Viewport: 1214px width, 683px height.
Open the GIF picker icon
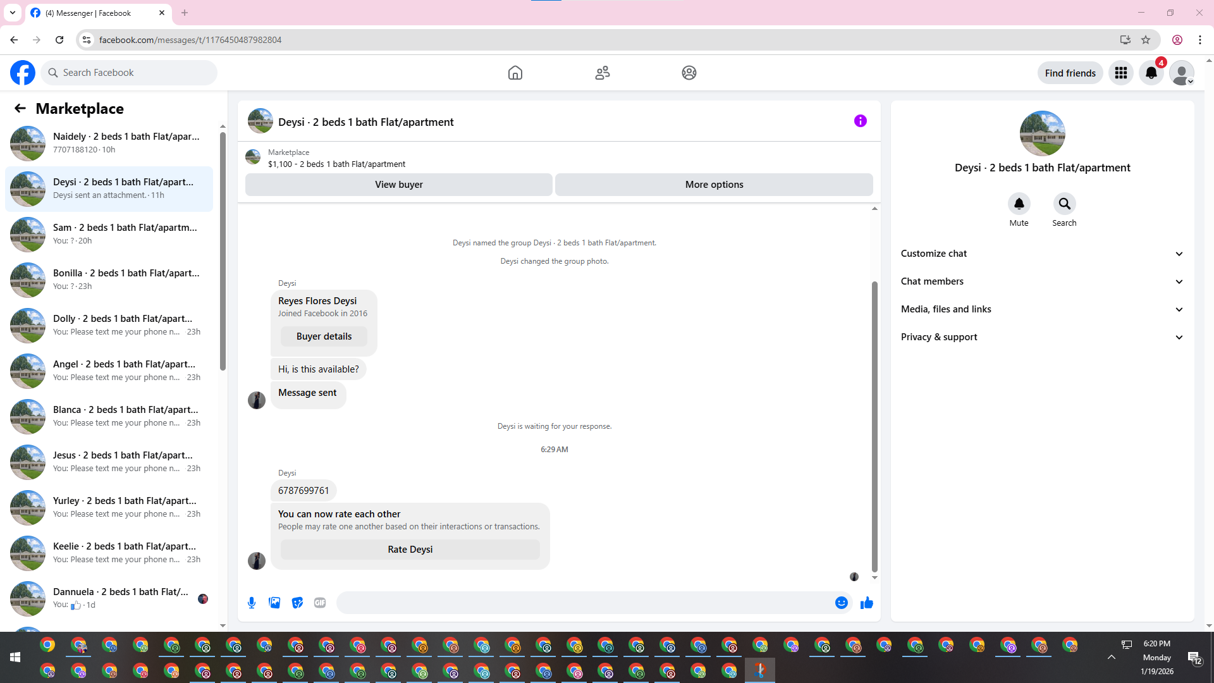click(320, 603)
